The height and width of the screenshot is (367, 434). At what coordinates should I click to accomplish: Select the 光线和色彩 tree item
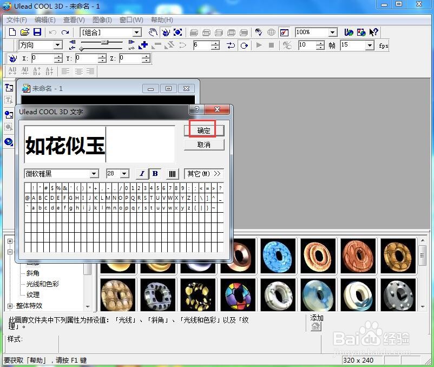43,284
